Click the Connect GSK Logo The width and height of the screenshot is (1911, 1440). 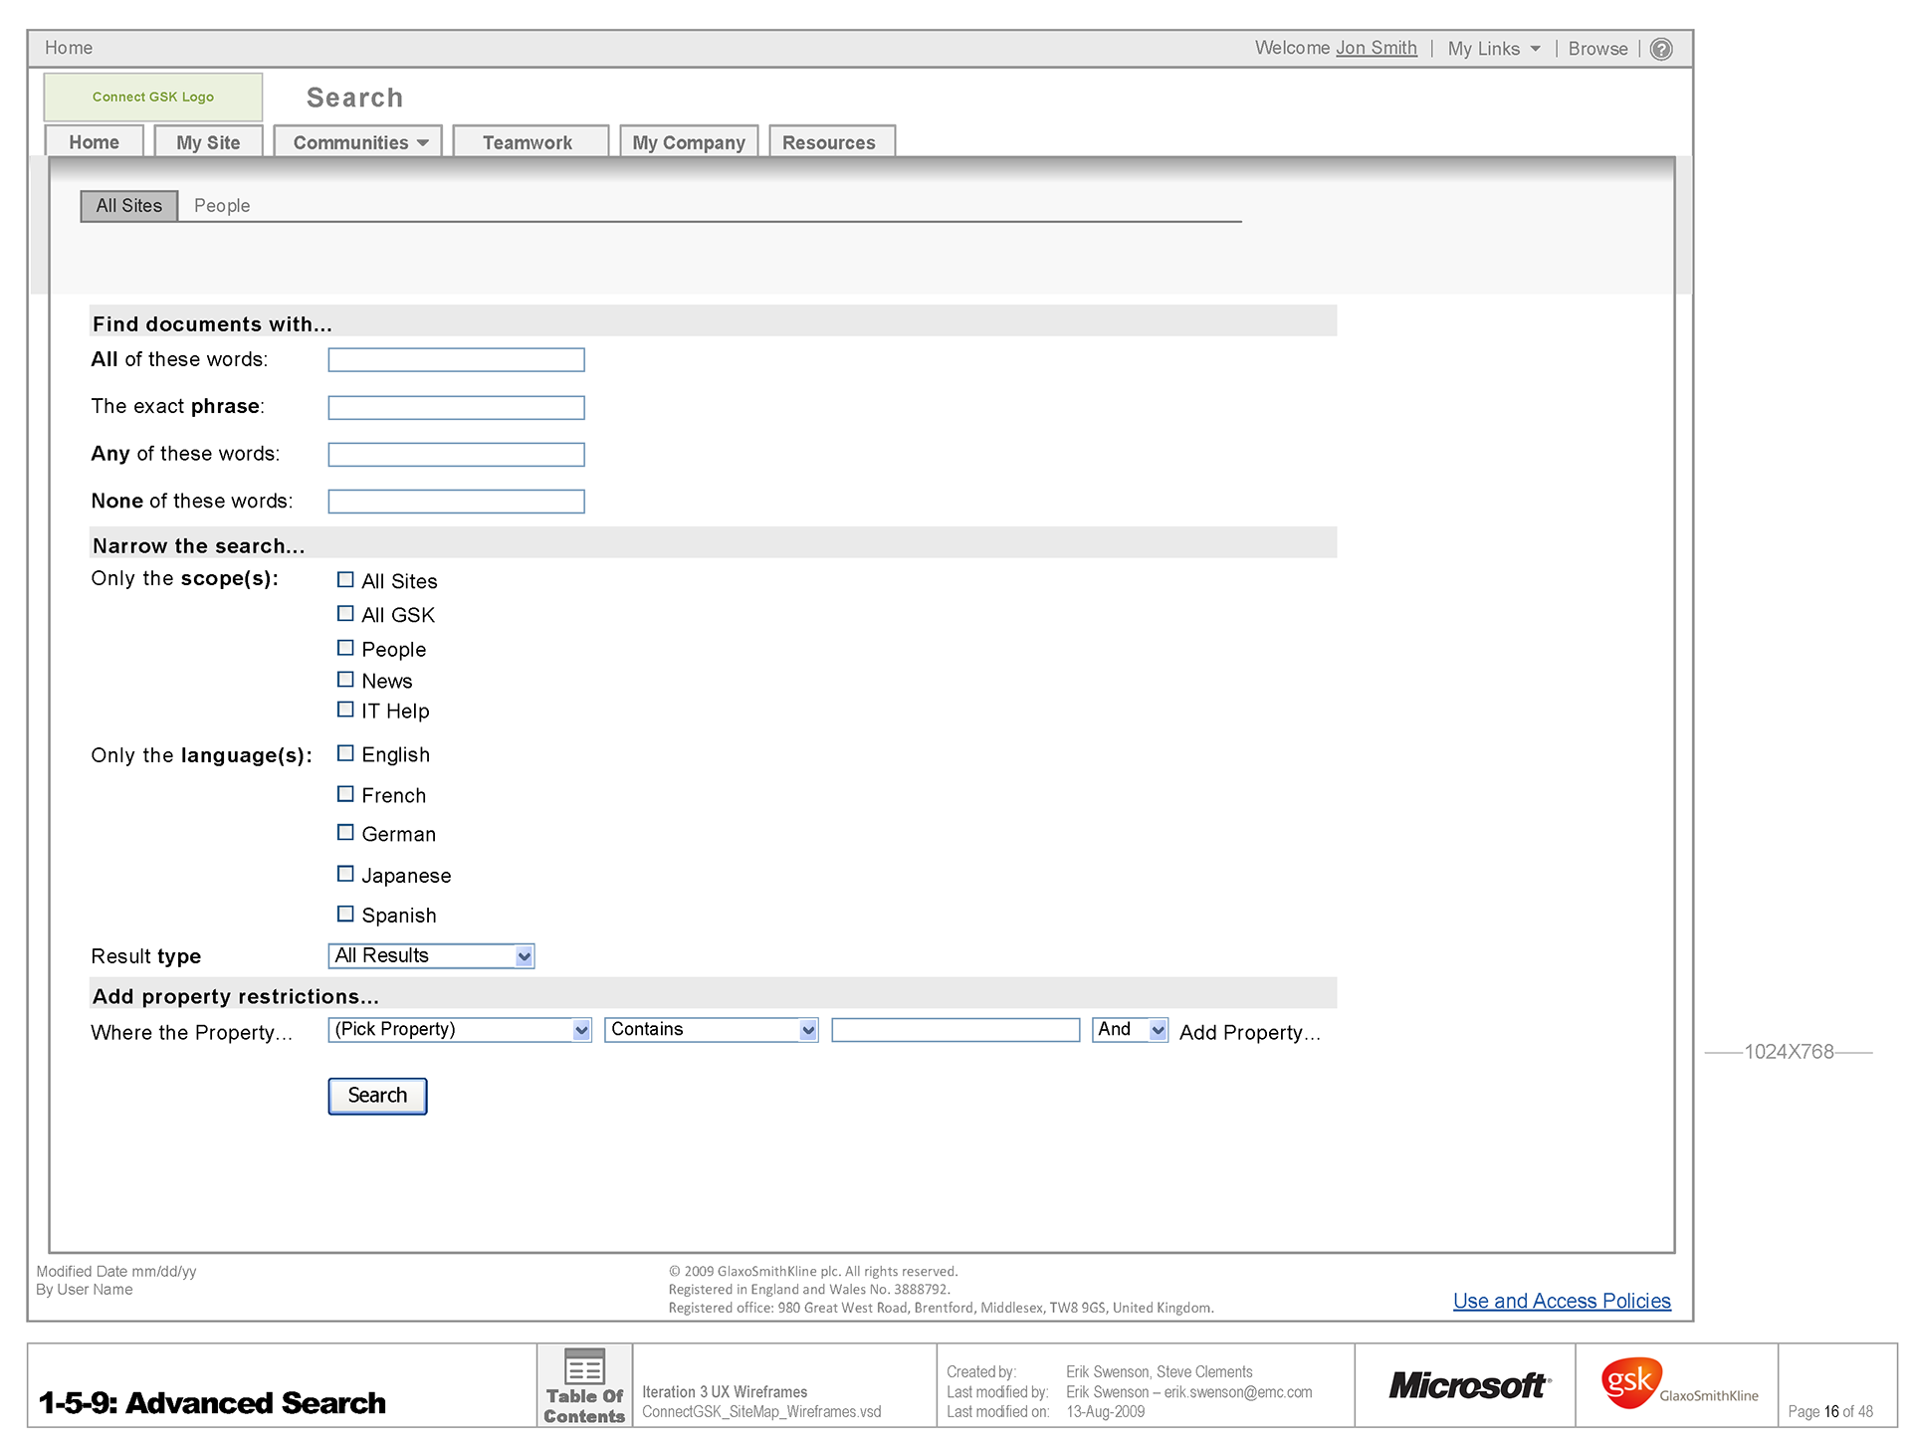(x=153, y=97)
